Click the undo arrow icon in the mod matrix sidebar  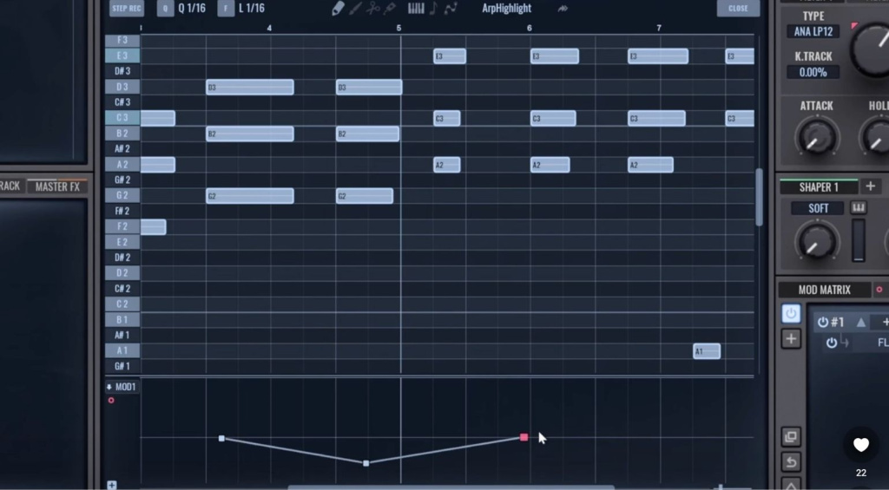coord(791,462)
